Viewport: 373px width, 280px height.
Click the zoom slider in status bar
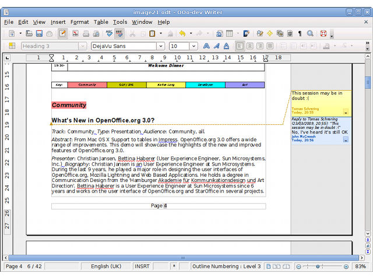322,267
